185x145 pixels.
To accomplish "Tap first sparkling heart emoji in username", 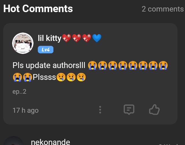I will coord(66,38).
